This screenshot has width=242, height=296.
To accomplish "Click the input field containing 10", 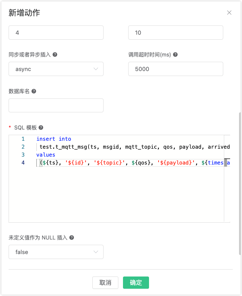I will [175, 33].
